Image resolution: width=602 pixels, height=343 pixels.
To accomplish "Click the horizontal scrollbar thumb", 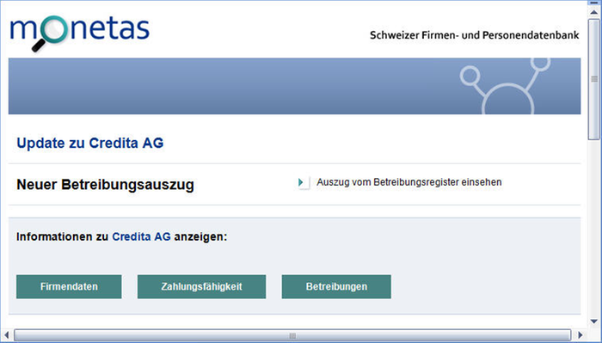I will 292,335.
